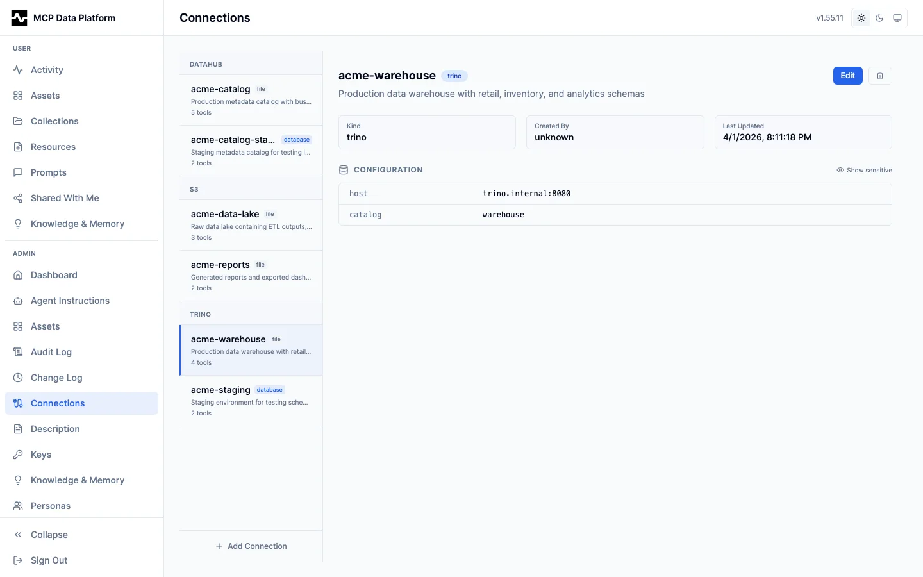923x577 pixels.
Task: Select system theme monitor icon
Action: (897, 18)
